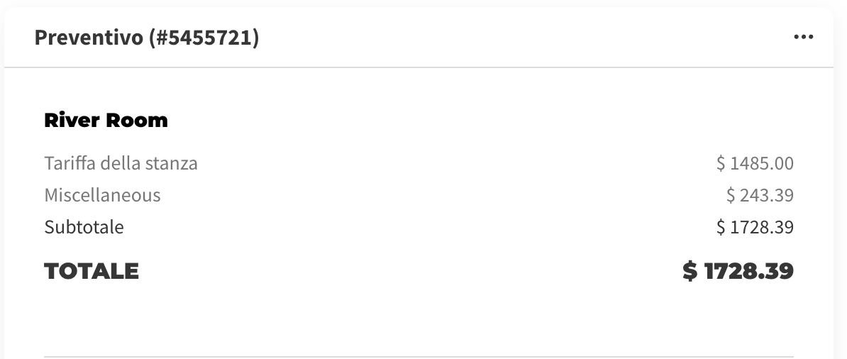Image resolution: width=847 pixels, height=359 pixels.
Task: Click the $ 243.39 miscellaneous amount
Action: pos(760,195)
